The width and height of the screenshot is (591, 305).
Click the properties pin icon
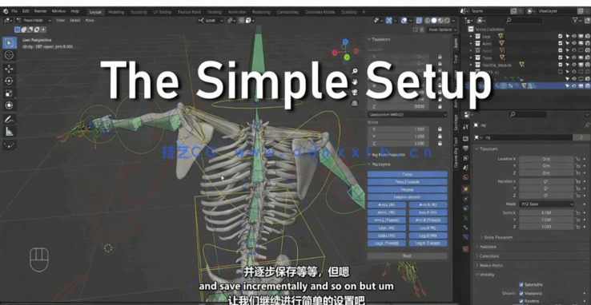click(586, 125)
